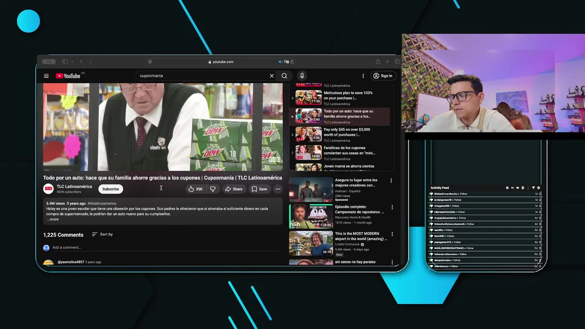Clear the cuponmania search text
Screen dimensions: 585x329
pyautogui.click(x=271, y=76)
